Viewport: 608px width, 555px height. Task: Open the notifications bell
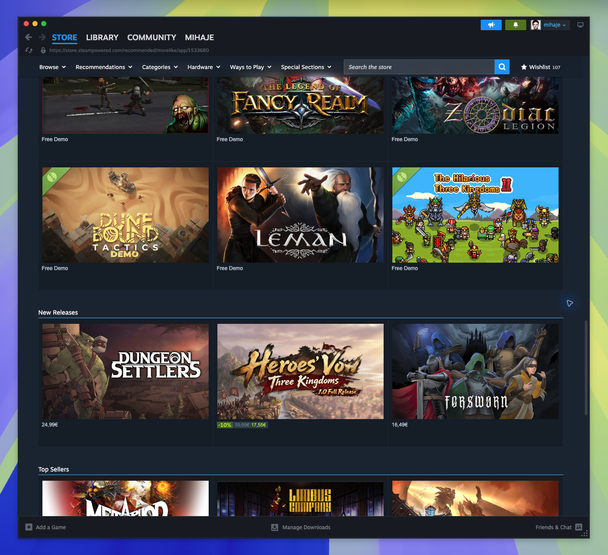(516, 25)
